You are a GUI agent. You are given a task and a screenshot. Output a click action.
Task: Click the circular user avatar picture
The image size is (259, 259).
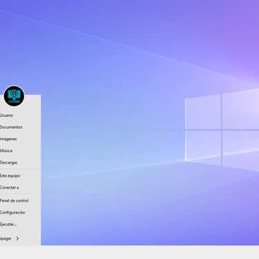(x=14, y=96)
